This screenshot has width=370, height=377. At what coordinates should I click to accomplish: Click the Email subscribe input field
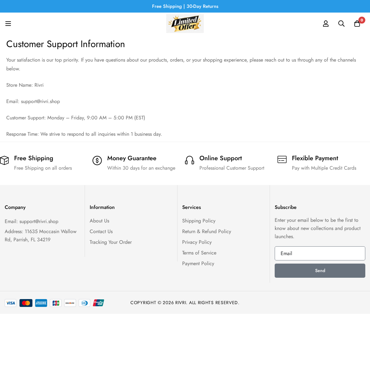pyautogui.click(x=320, y=254)
